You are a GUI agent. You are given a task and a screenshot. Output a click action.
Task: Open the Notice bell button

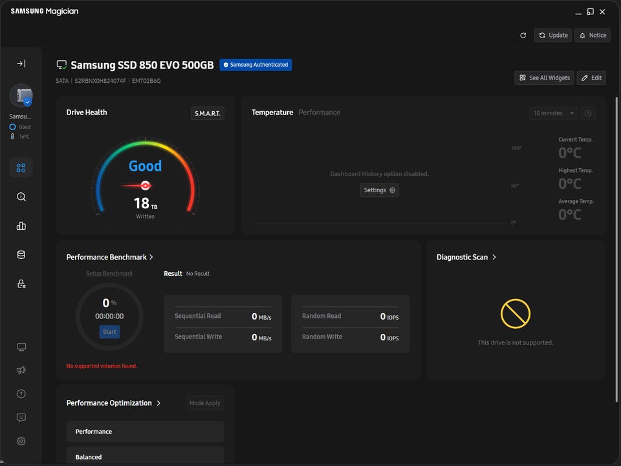tap(593, 35)
